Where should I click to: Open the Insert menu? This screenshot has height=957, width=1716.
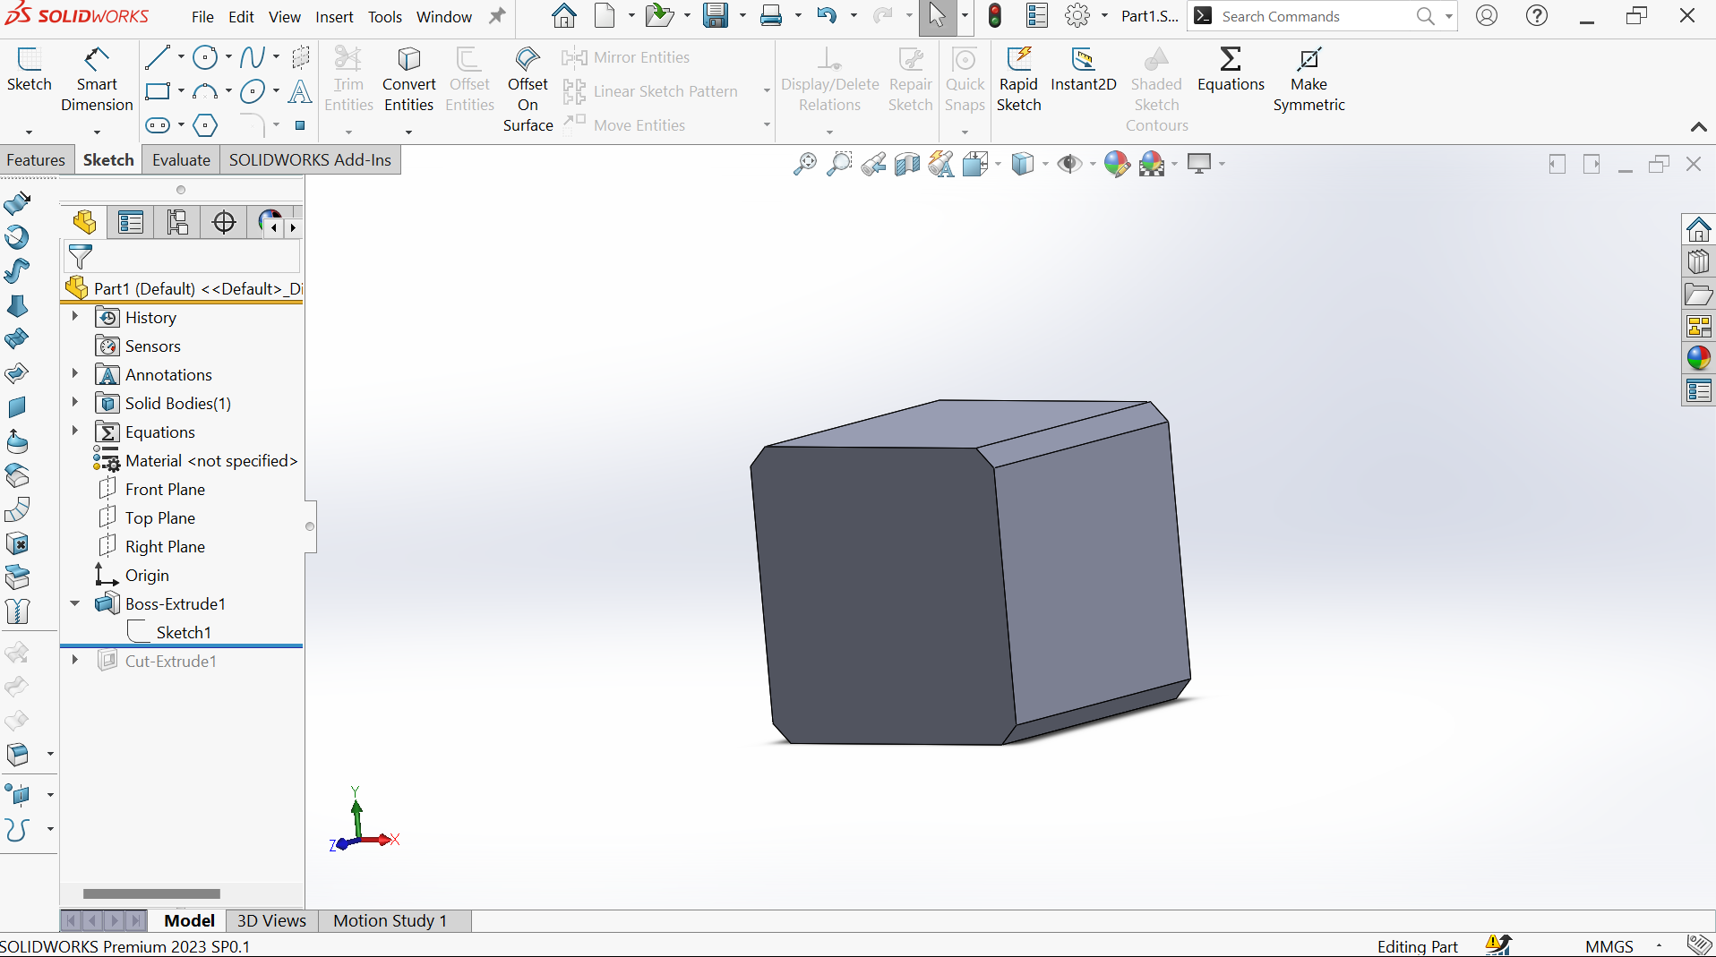[x=334, y=17]
